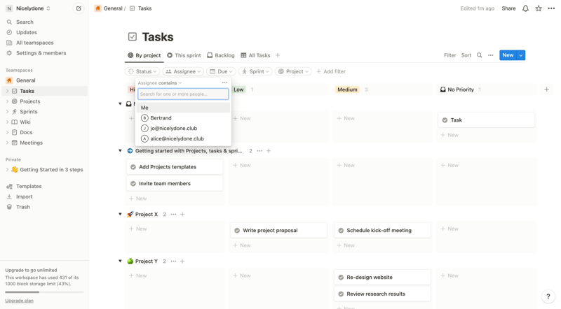Image resolution: width=561 pixels, height=309 pixels.
Task: Open Project Y options ellipsis
Action: coord(173,261)
